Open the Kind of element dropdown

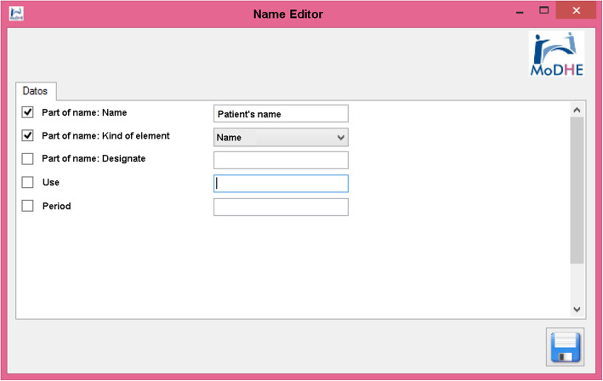(x=281, y=137)
